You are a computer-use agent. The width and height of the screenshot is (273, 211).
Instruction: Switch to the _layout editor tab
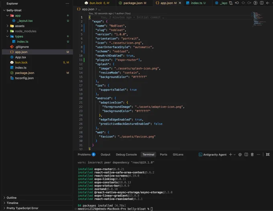coord(221,3)
